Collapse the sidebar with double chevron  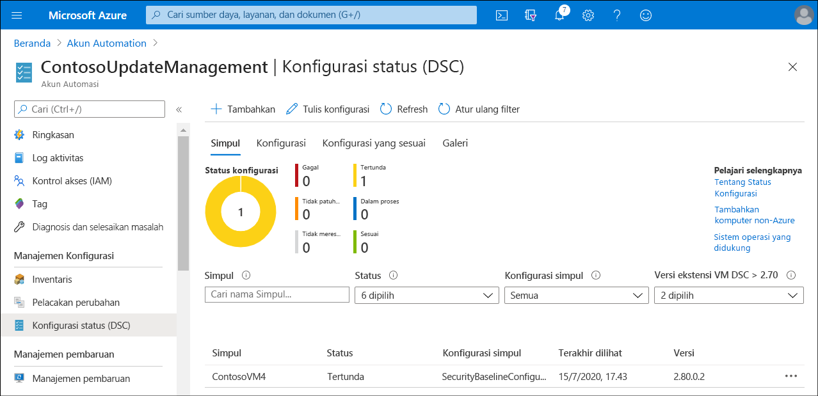click(179, 109)
